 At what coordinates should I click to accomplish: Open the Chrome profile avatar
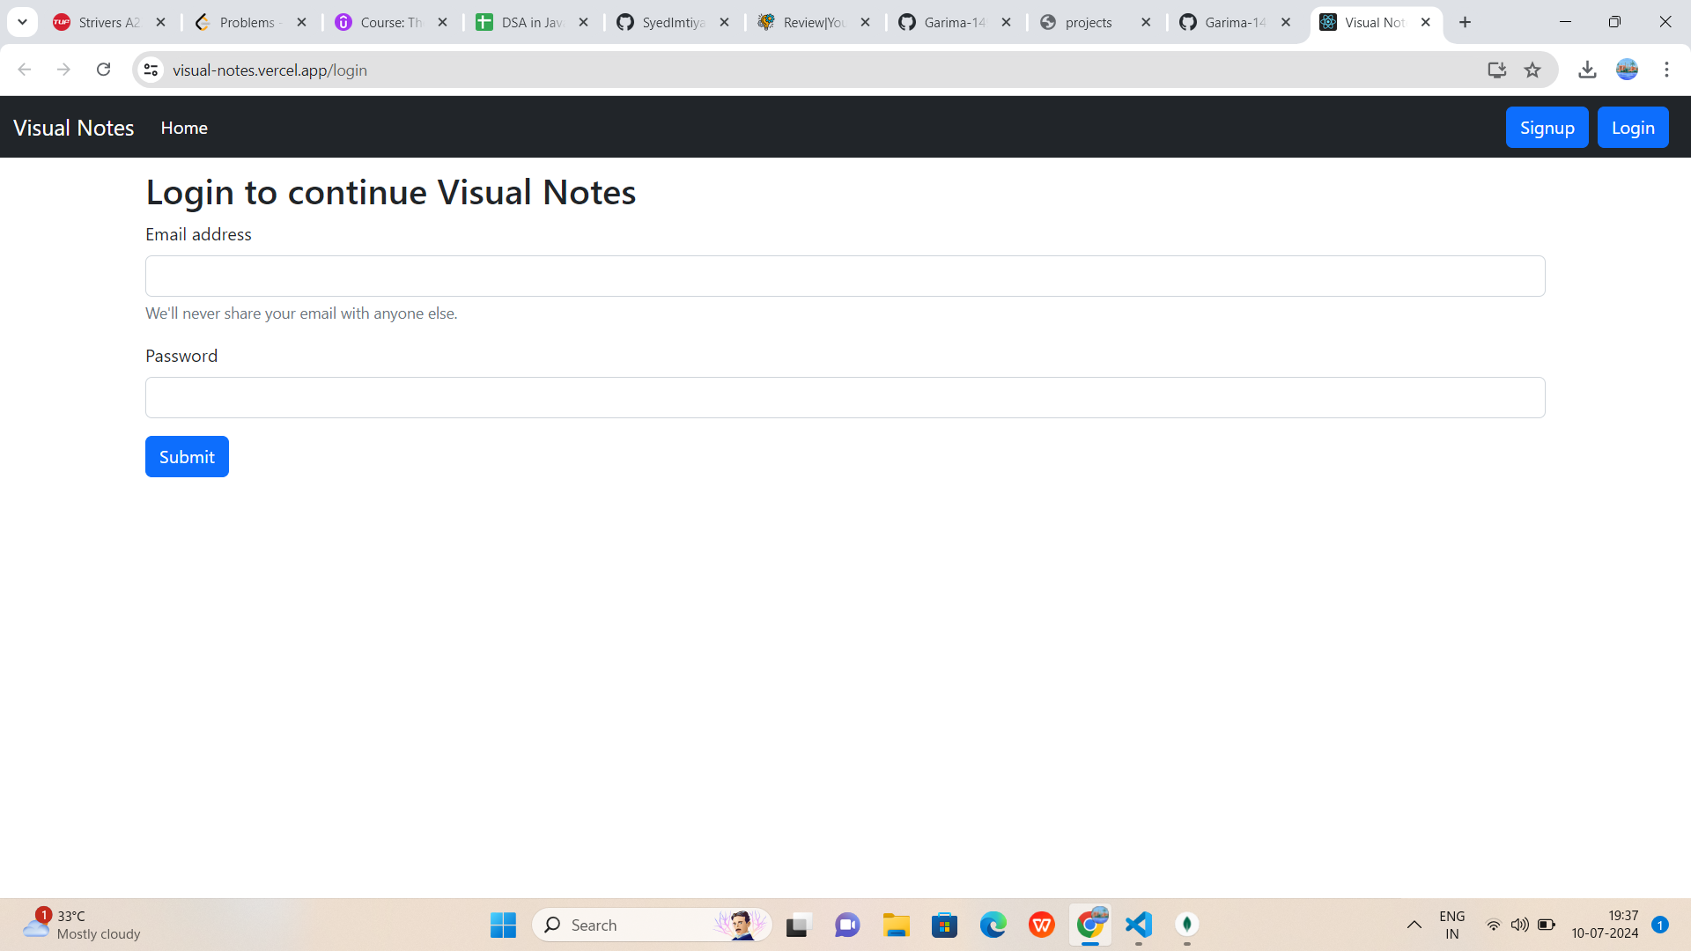(x=1627, y=70)
